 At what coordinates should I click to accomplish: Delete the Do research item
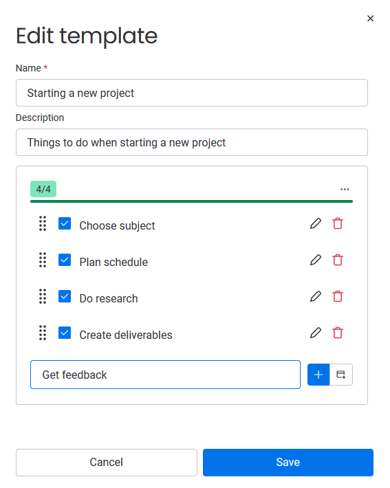(337, 297)
